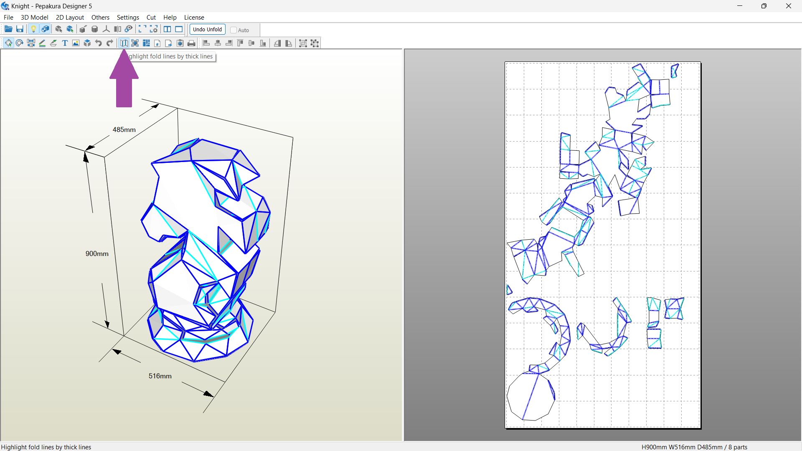Toggle highlight fold lines by thick lines
The image size is (802, 451).
pyautogui.click(x=124, y=43)
